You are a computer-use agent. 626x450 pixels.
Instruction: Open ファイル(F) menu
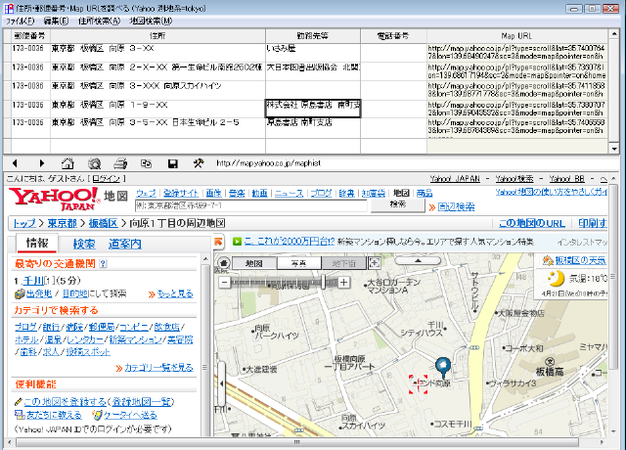(20, 22)
